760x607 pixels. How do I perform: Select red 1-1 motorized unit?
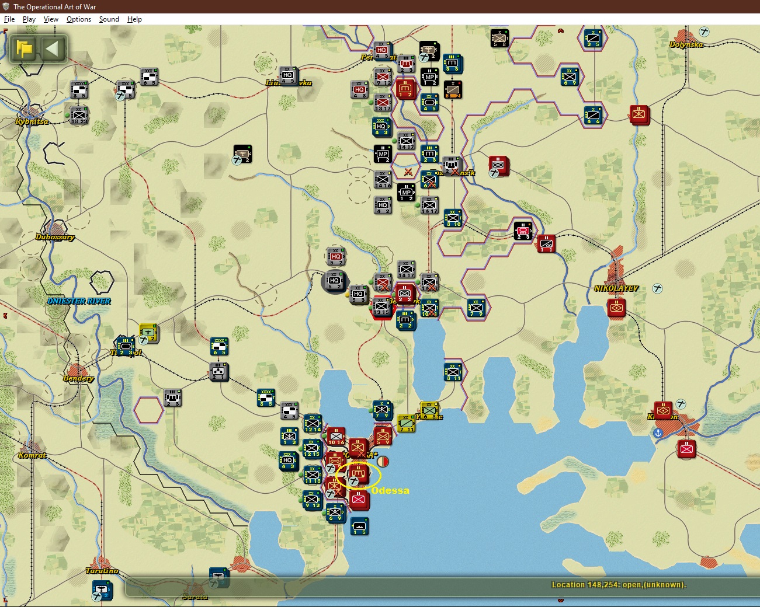tap(546, 244)
